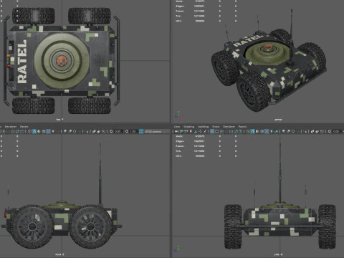Image resolution: width=344 pixels, height=258 pixels.
Task: Toggle View Transform button in front view toolbar
Action: (141, 131)
